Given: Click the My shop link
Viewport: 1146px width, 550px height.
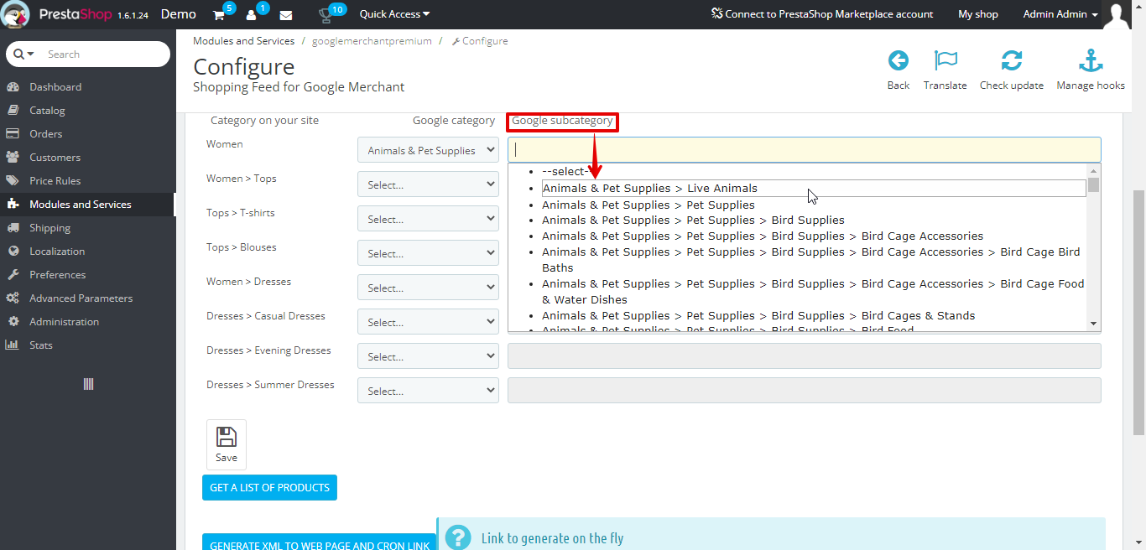Looking at the screenshot, I should pos(978,14).
